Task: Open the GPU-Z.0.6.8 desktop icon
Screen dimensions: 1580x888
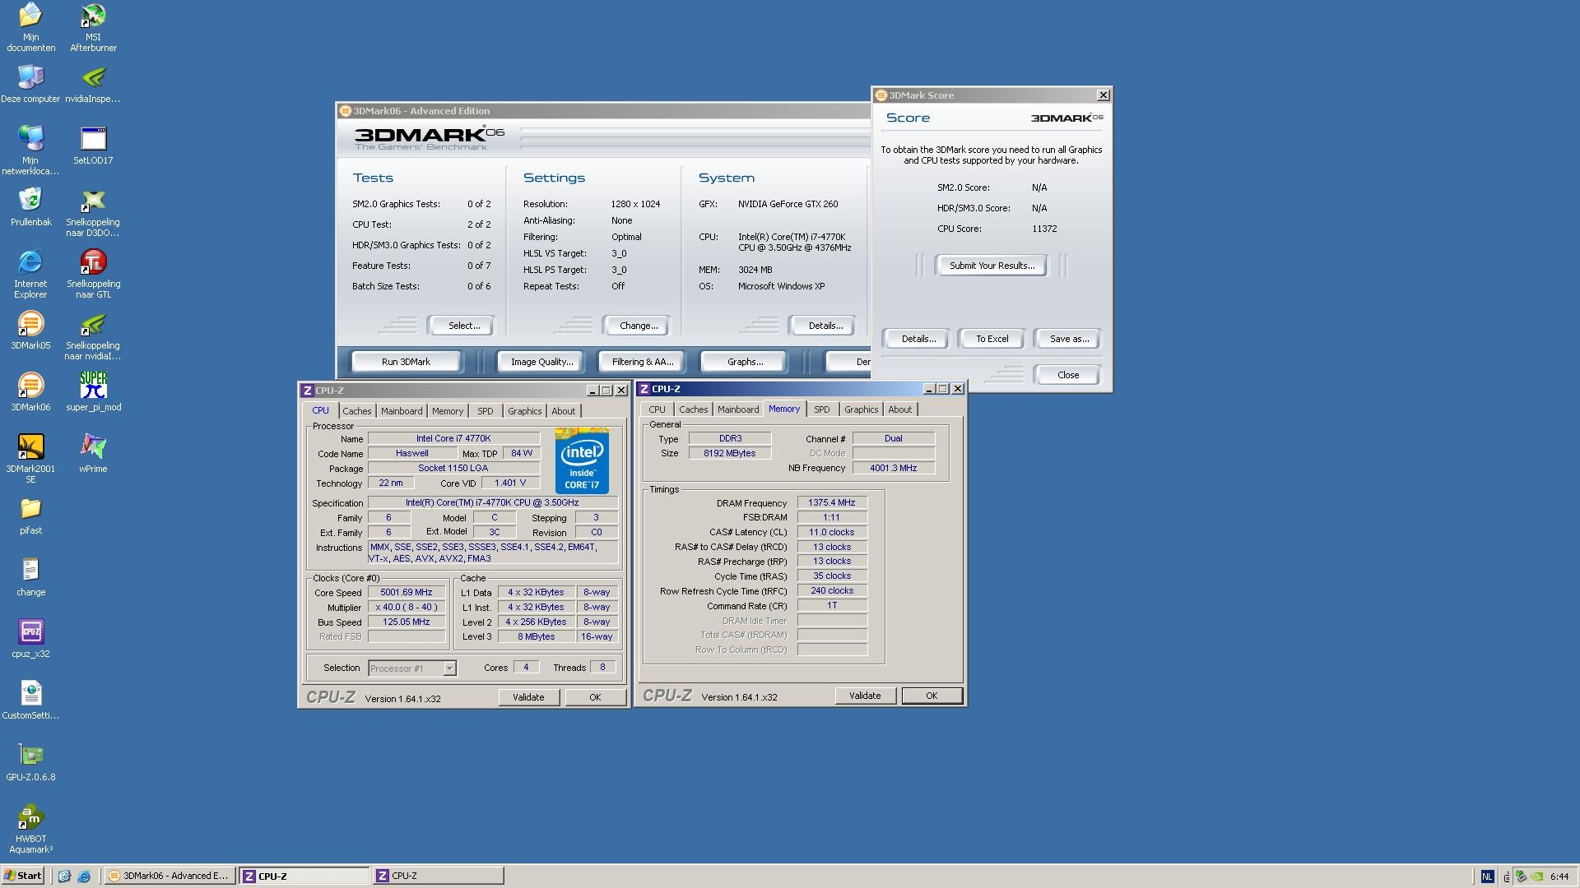Action: click(x=30, y=756)
